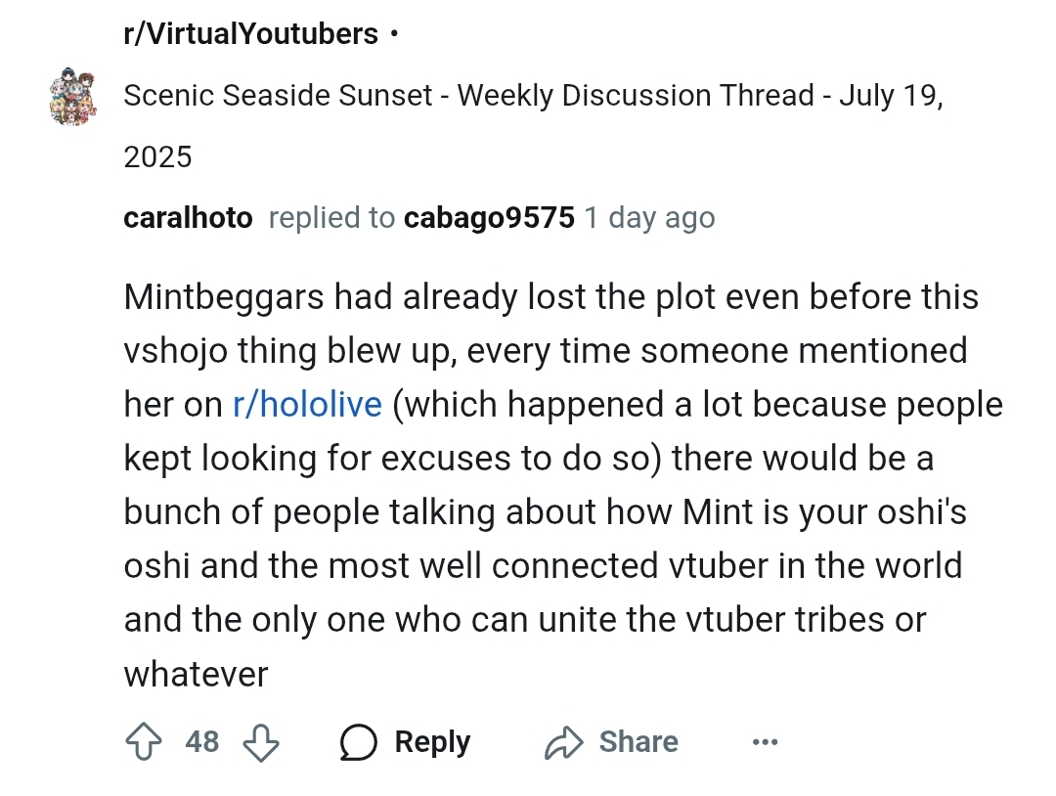Click the 'replied to' text
The height and width of the screenshot is (796, 1056).
click(x=331, y=218)
